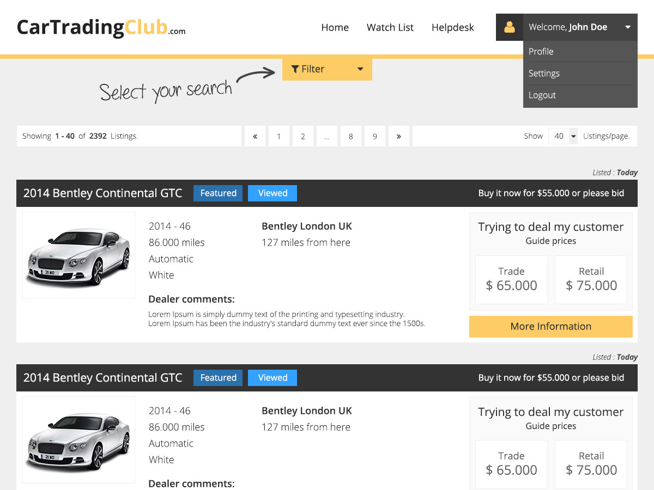Open the second listing's Bentley Continental title

[x=102, y=378]
